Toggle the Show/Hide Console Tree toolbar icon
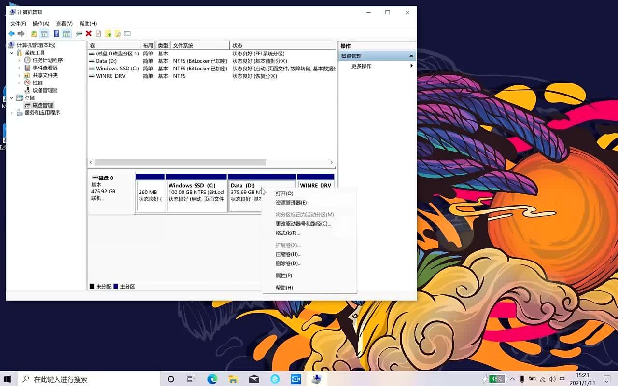Screen dimensions: 618x386 coord(44,34)
